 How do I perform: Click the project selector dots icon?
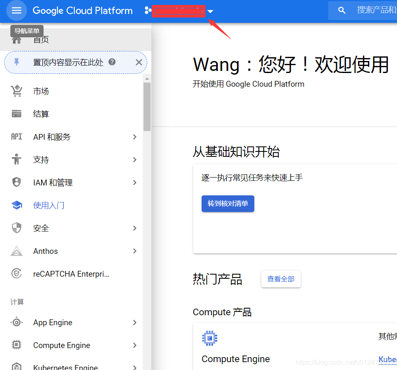pos(148,10)
